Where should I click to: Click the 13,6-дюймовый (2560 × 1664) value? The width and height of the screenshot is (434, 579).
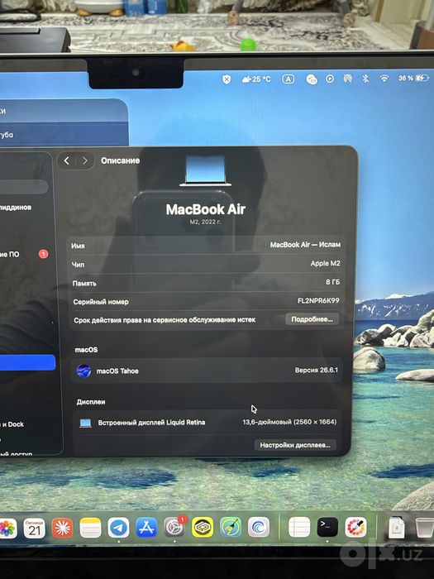(x=289, y=422)
